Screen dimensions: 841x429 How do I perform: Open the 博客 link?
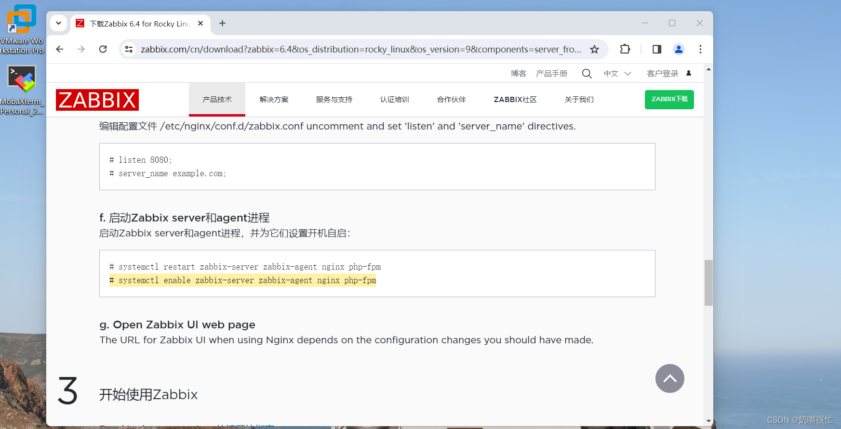click(519, 74)
